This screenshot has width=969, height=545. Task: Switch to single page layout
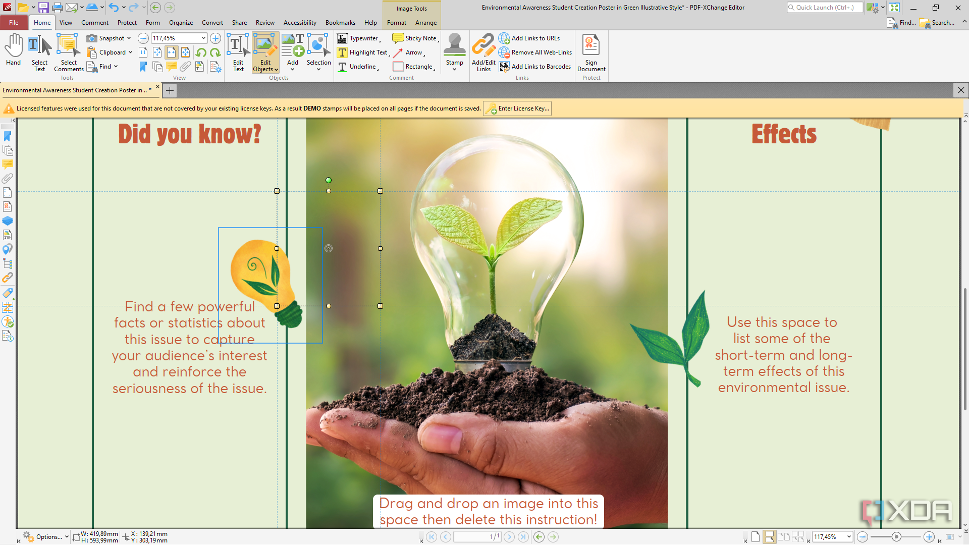(756, 537)
